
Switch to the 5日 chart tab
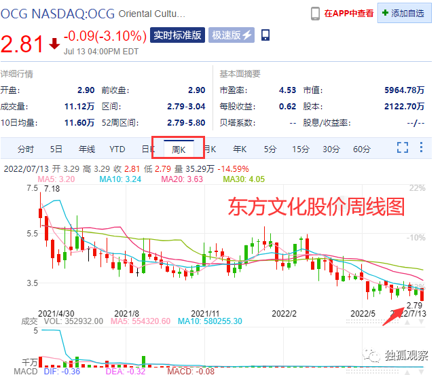click(56, 149)
